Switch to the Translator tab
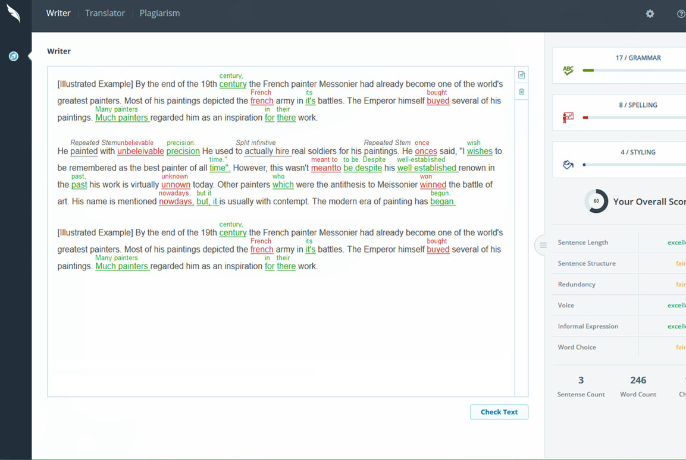The width and height of the screenshot is (686, 460). [105, 13]
